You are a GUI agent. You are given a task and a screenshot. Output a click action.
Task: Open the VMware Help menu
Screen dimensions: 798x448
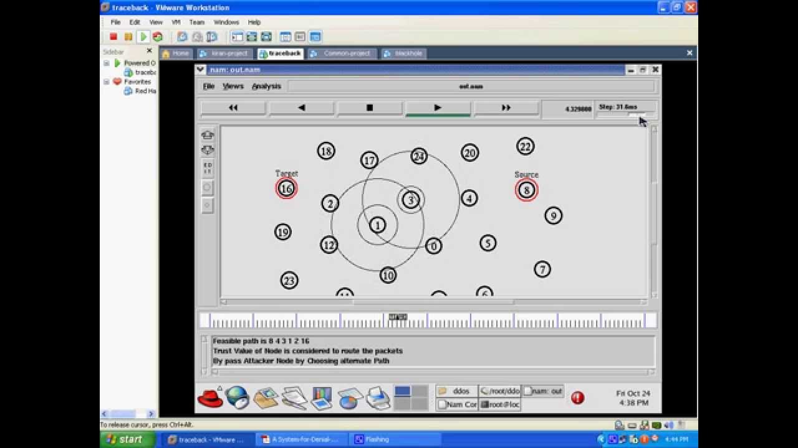point(254,22)
